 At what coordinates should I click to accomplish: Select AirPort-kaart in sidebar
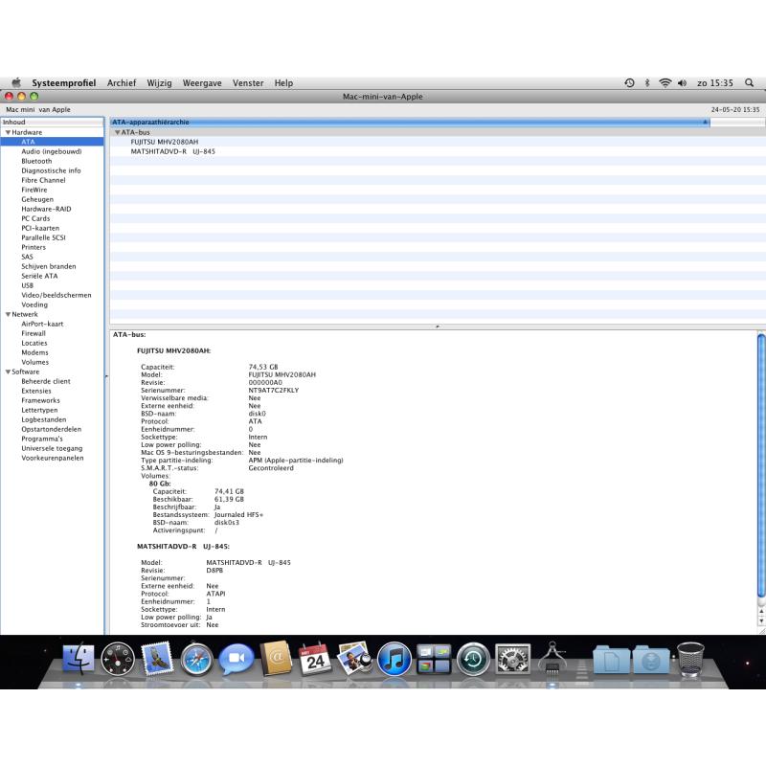pyautogui.click(x=42, y=324)
